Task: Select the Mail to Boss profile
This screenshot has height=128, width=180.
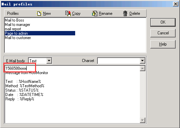Action: [14, 20]
